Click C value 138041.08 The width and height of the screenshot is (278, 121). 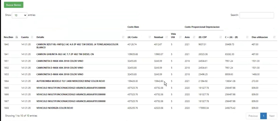230,81
